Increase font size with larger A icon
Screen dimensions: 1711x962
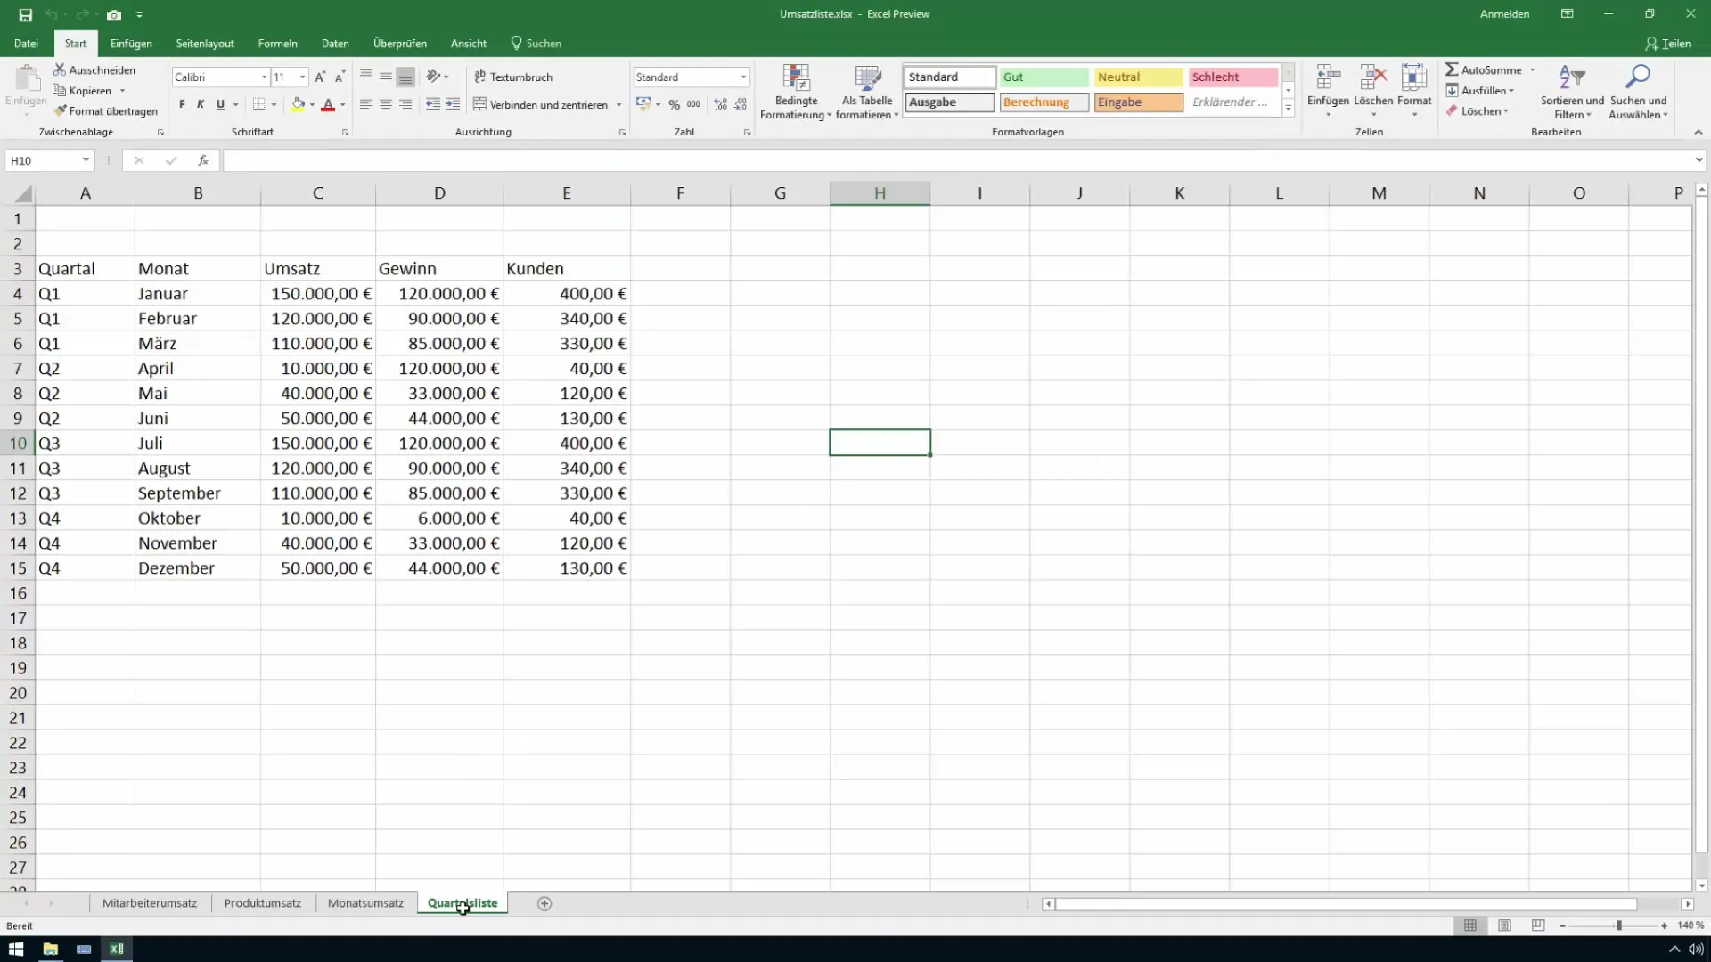click(320, 77)
